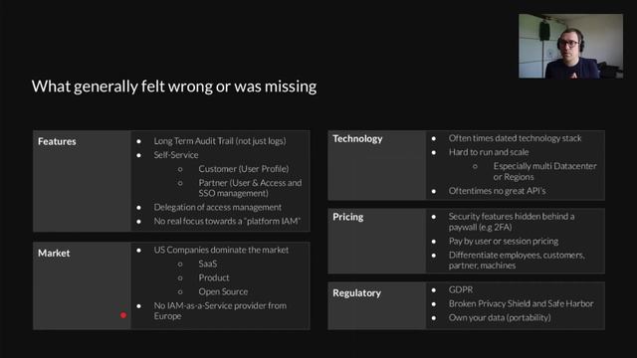Select the slide title 'What generally felt wrong'
Screen dimensions: 637x358
pyautogui.click(x=174, y=87)
